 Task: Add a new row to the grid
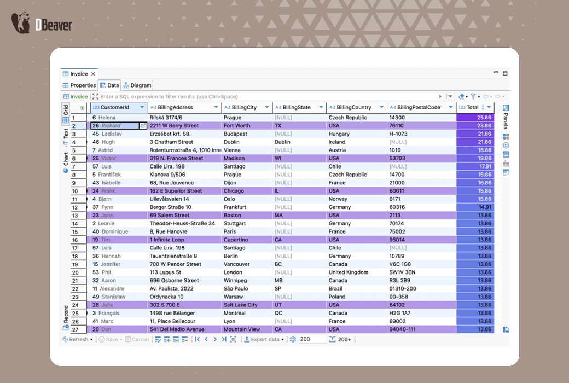(167, 339)
